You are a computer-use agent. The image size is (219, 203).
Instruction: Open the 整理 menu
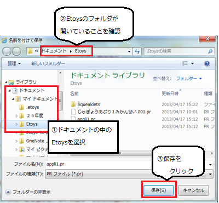coord(14,63)
